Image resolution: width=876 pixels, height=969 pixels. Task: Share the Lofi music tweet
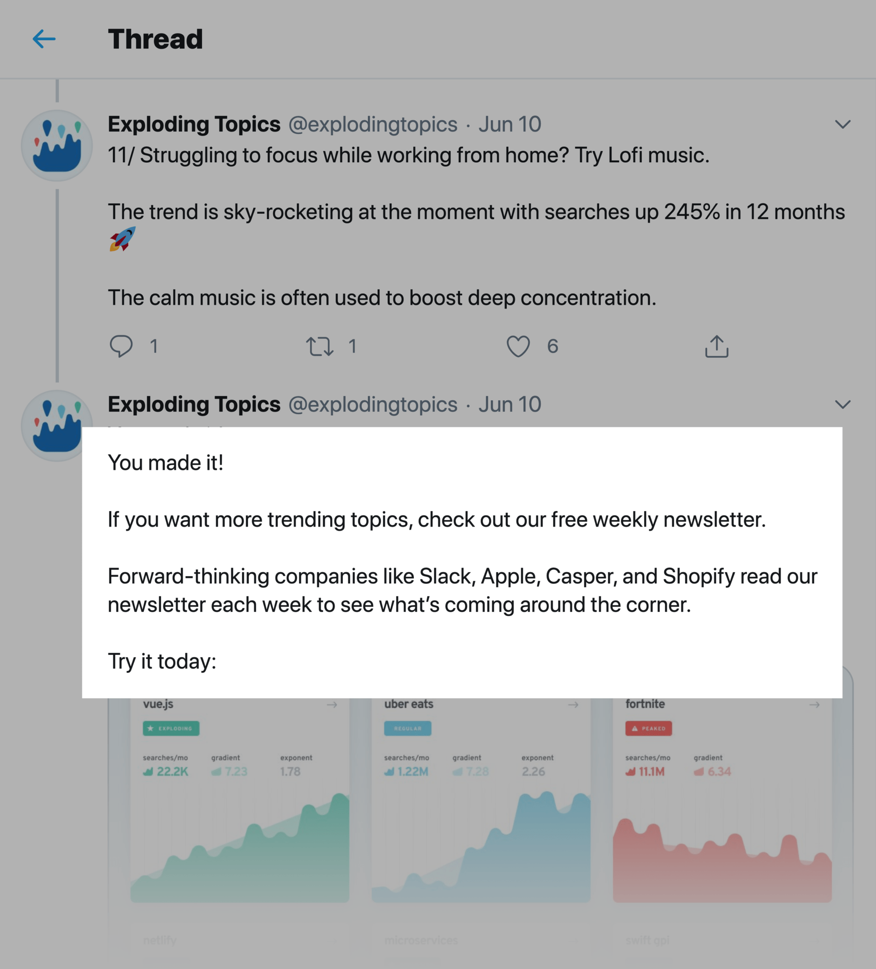pyautogui.click(x=717, y=346)
